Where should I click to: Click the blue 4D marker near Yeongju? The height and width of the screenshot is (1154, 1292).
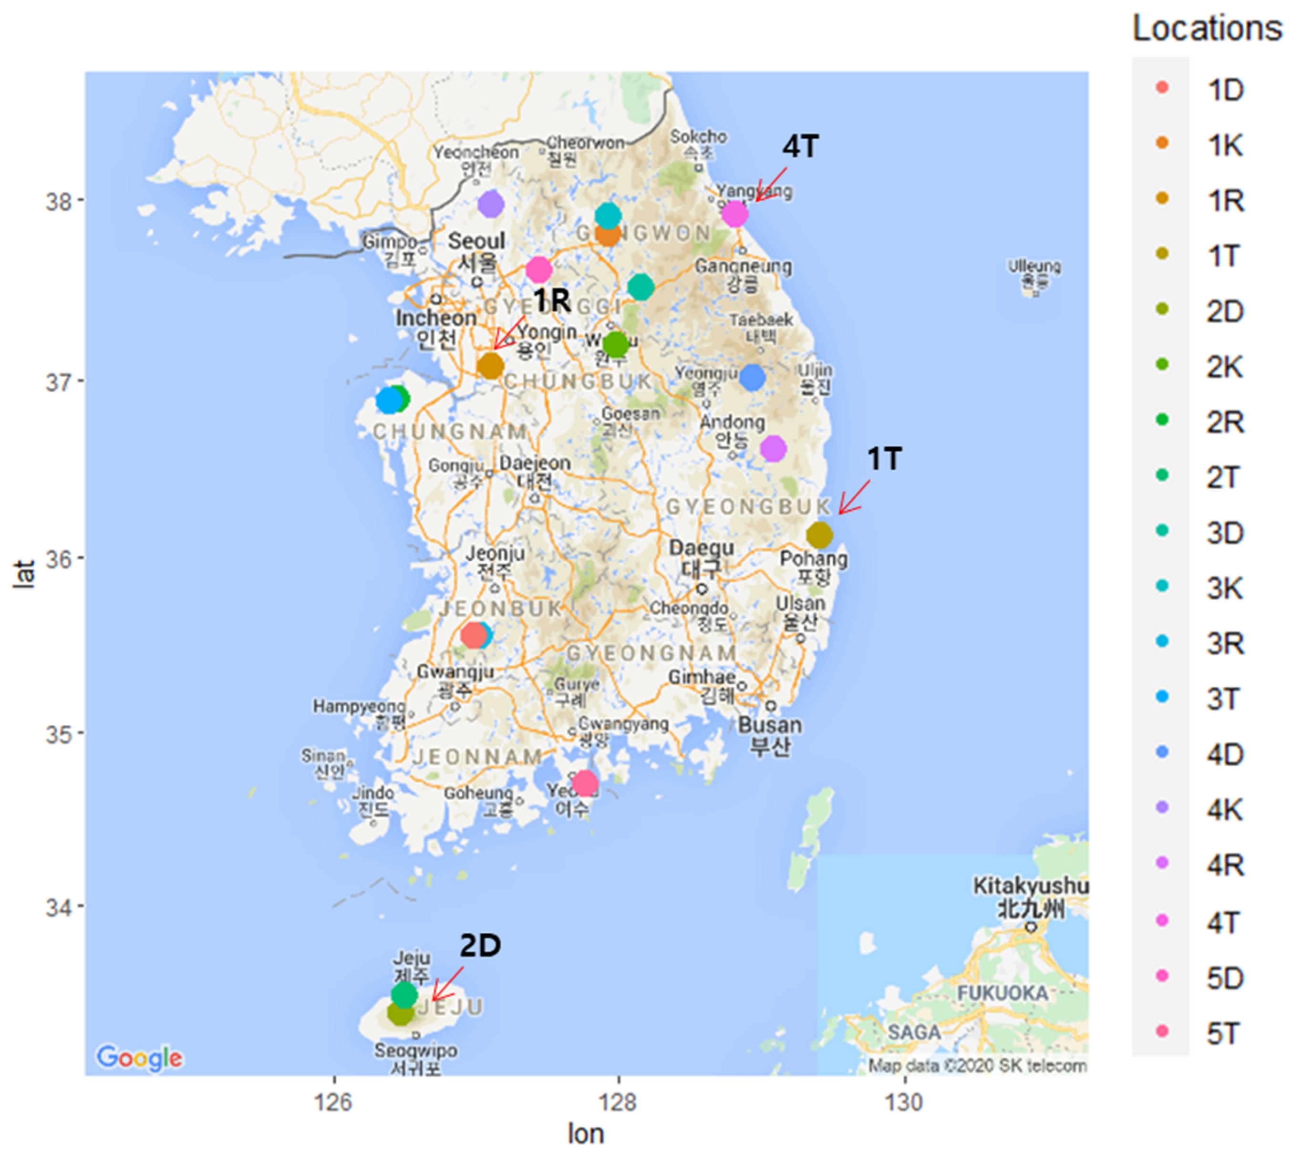point(752,377)
